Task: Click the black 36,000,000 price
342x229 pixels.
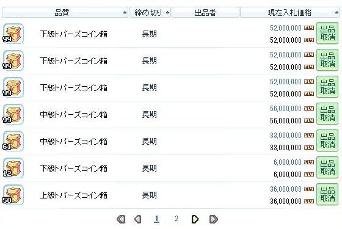Action: pos(286,202)
